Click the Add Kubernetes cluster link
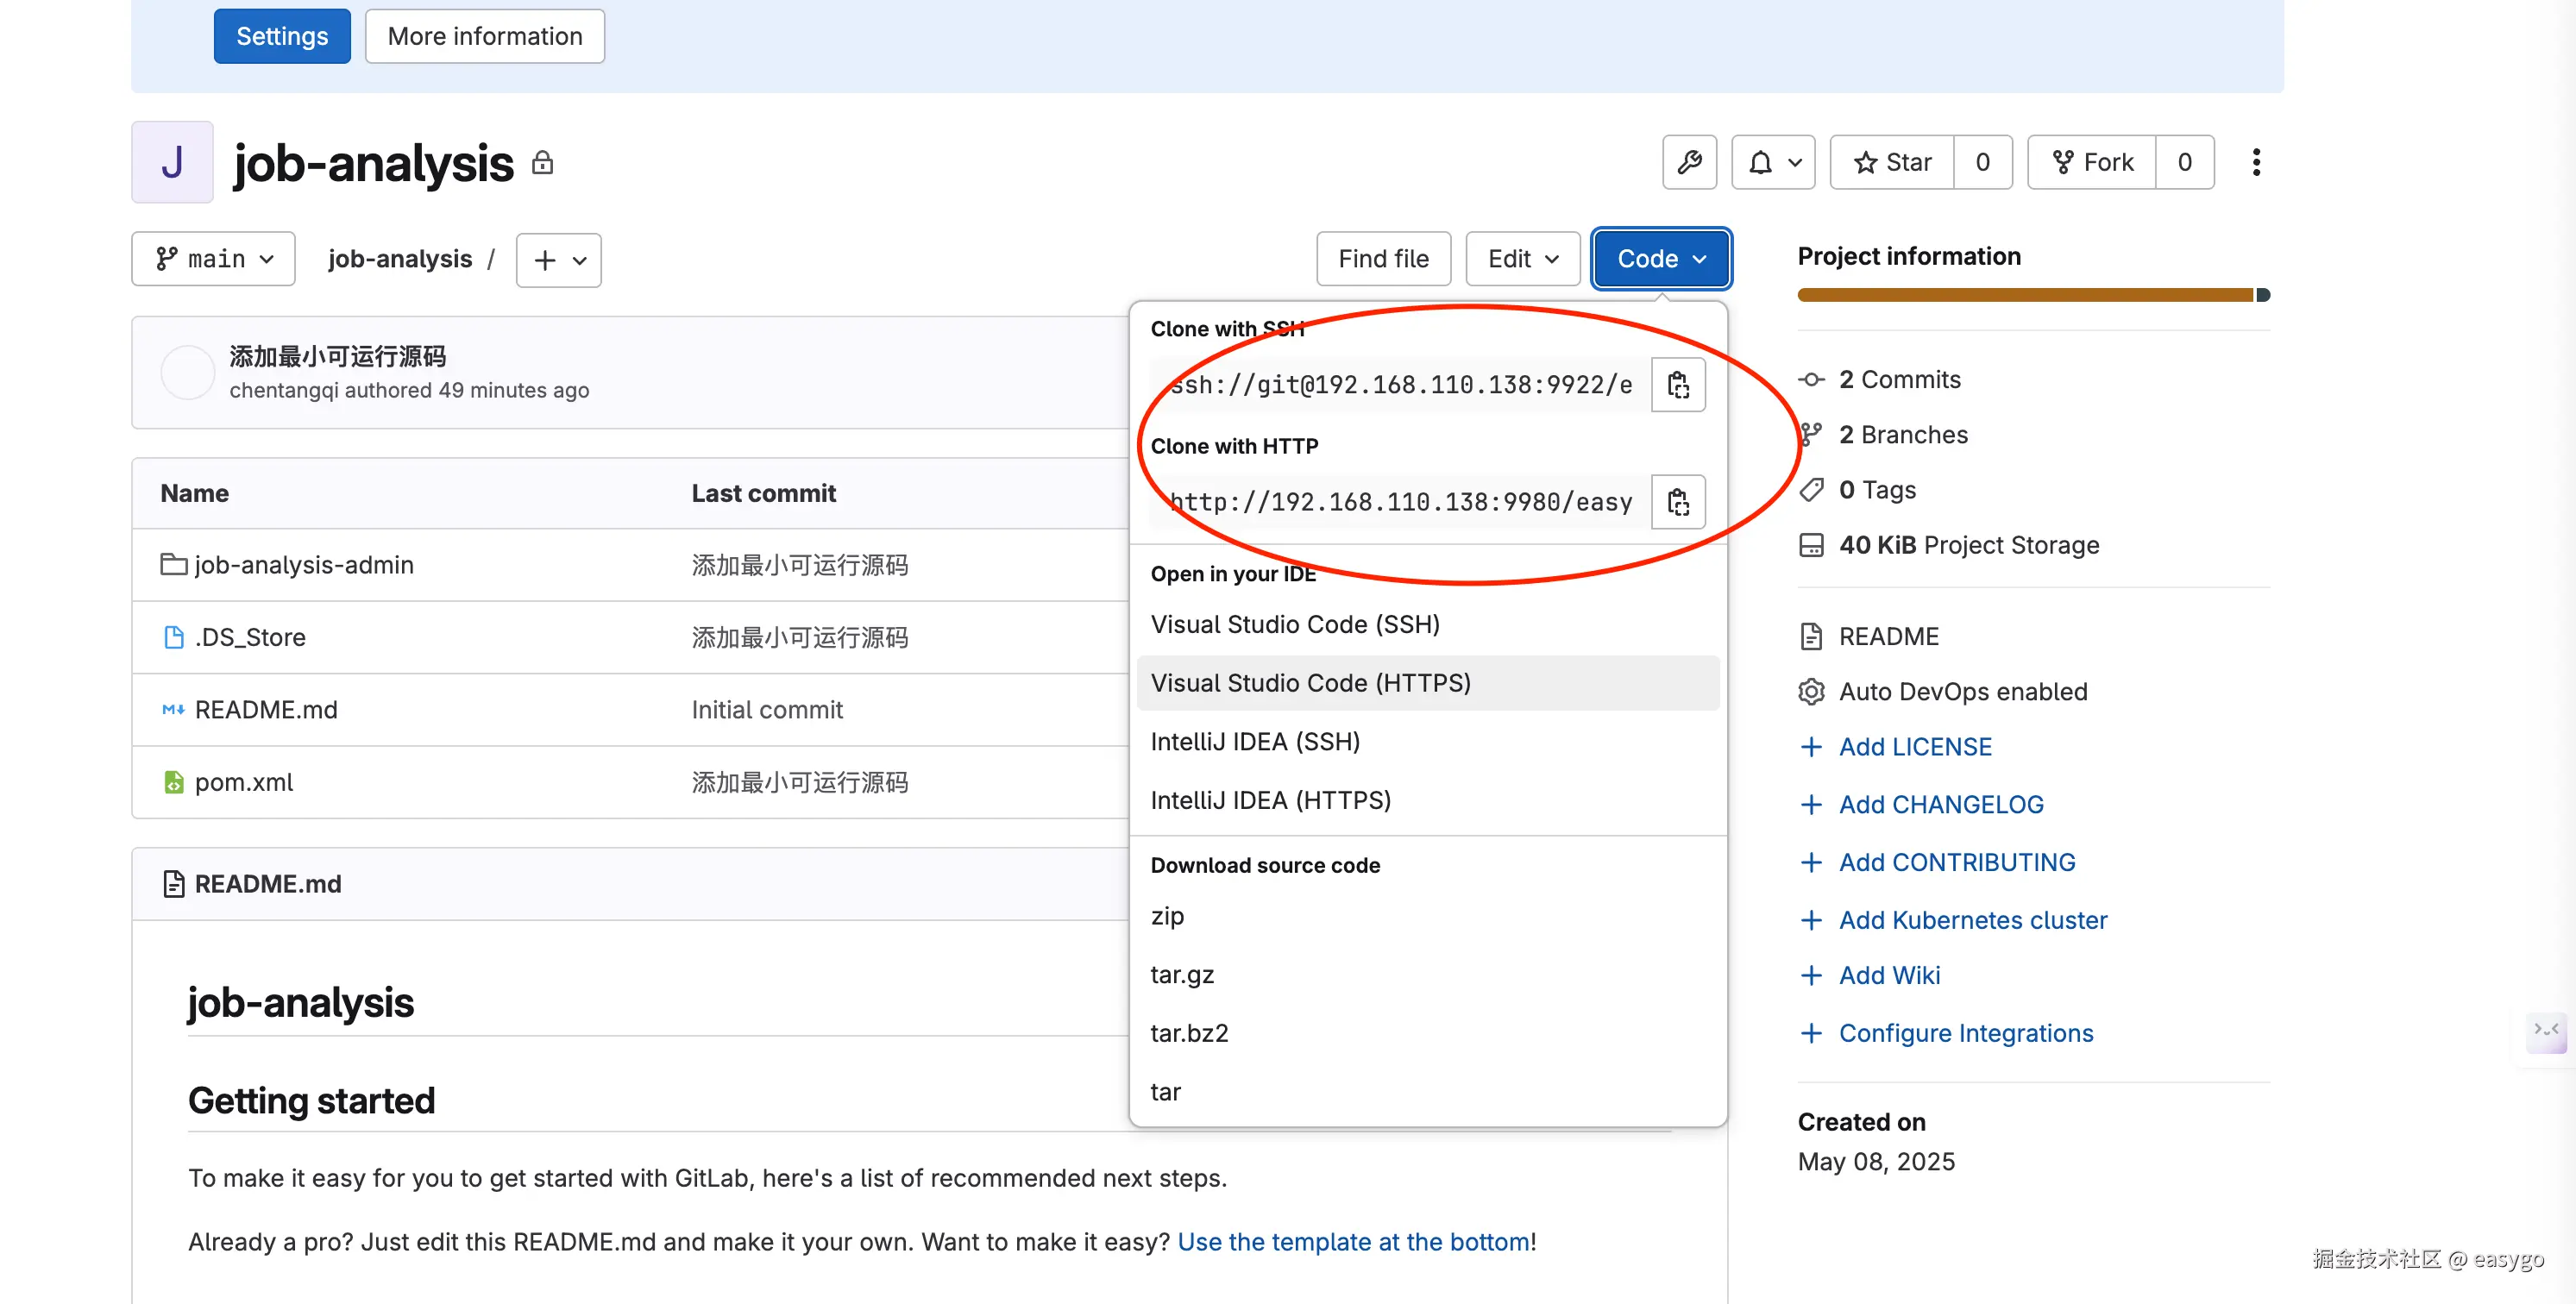Viewport: 2576px width, 1304px height. [x=1972, y=920]
